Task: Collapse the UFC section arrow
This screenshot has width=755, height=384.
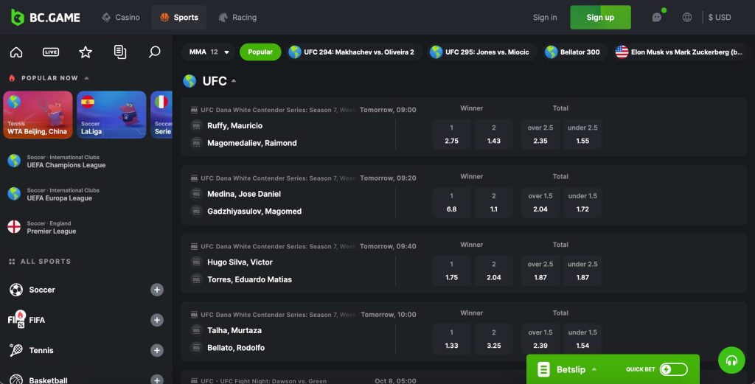Action: pyautogui.click(x=234, y=81)
